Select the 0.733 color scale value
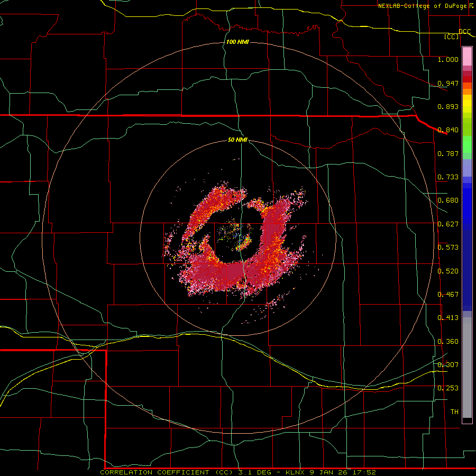The image size is (476, 476). tap(448, 177)
